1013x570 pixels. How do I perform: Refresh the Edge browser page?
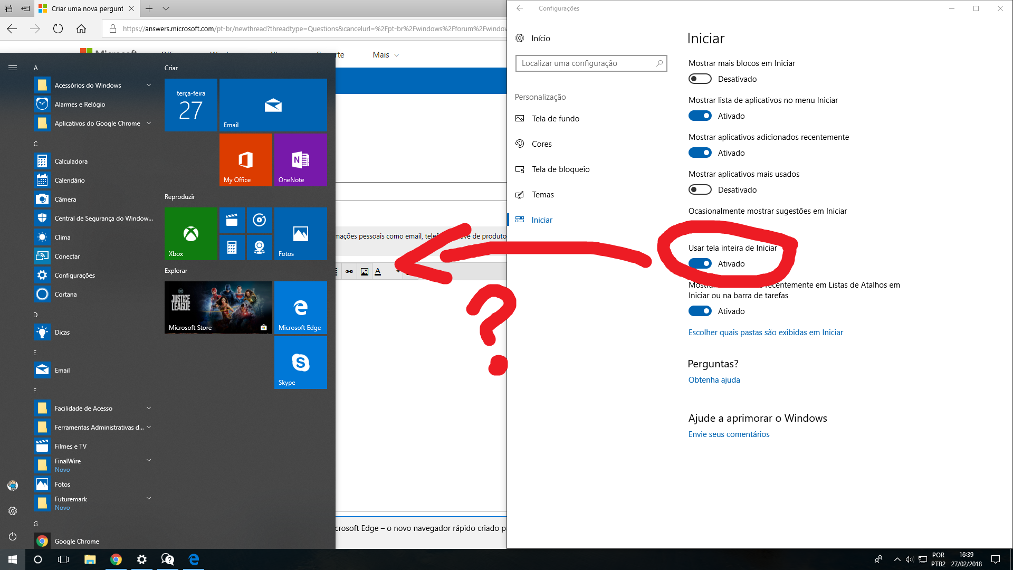[58, 28]
